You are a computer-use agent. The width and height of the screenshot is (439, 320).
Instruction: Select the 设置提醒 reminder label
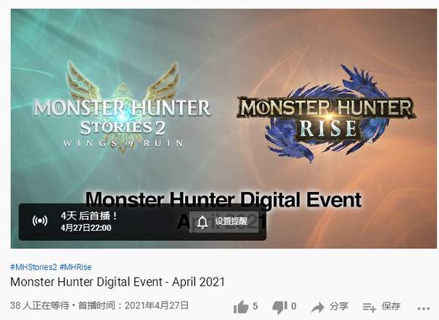[231, 221]
